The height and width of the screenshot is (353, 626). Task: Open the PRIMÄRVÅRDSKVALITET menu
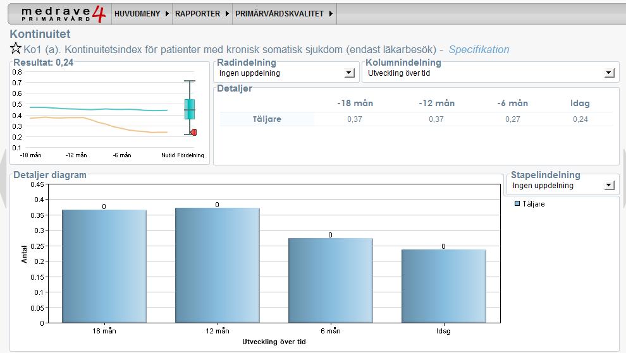(284, 13)
